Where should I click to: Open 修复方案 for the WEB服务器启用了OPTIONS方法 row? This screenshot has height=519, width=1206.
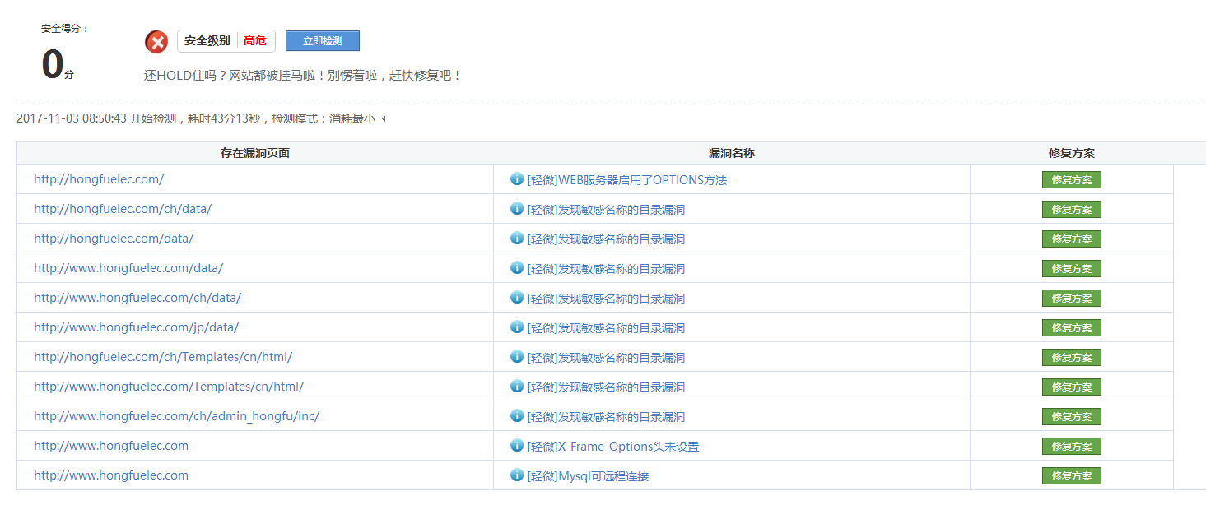[x=1072, y=180]
